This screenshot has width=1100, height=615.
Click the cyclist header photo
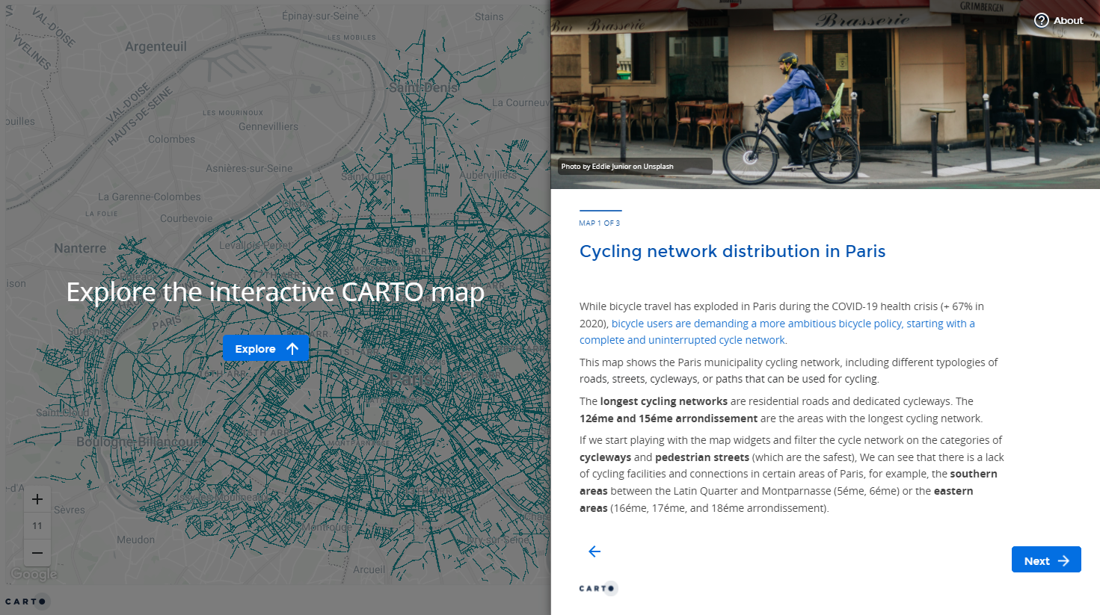(823, 97)
